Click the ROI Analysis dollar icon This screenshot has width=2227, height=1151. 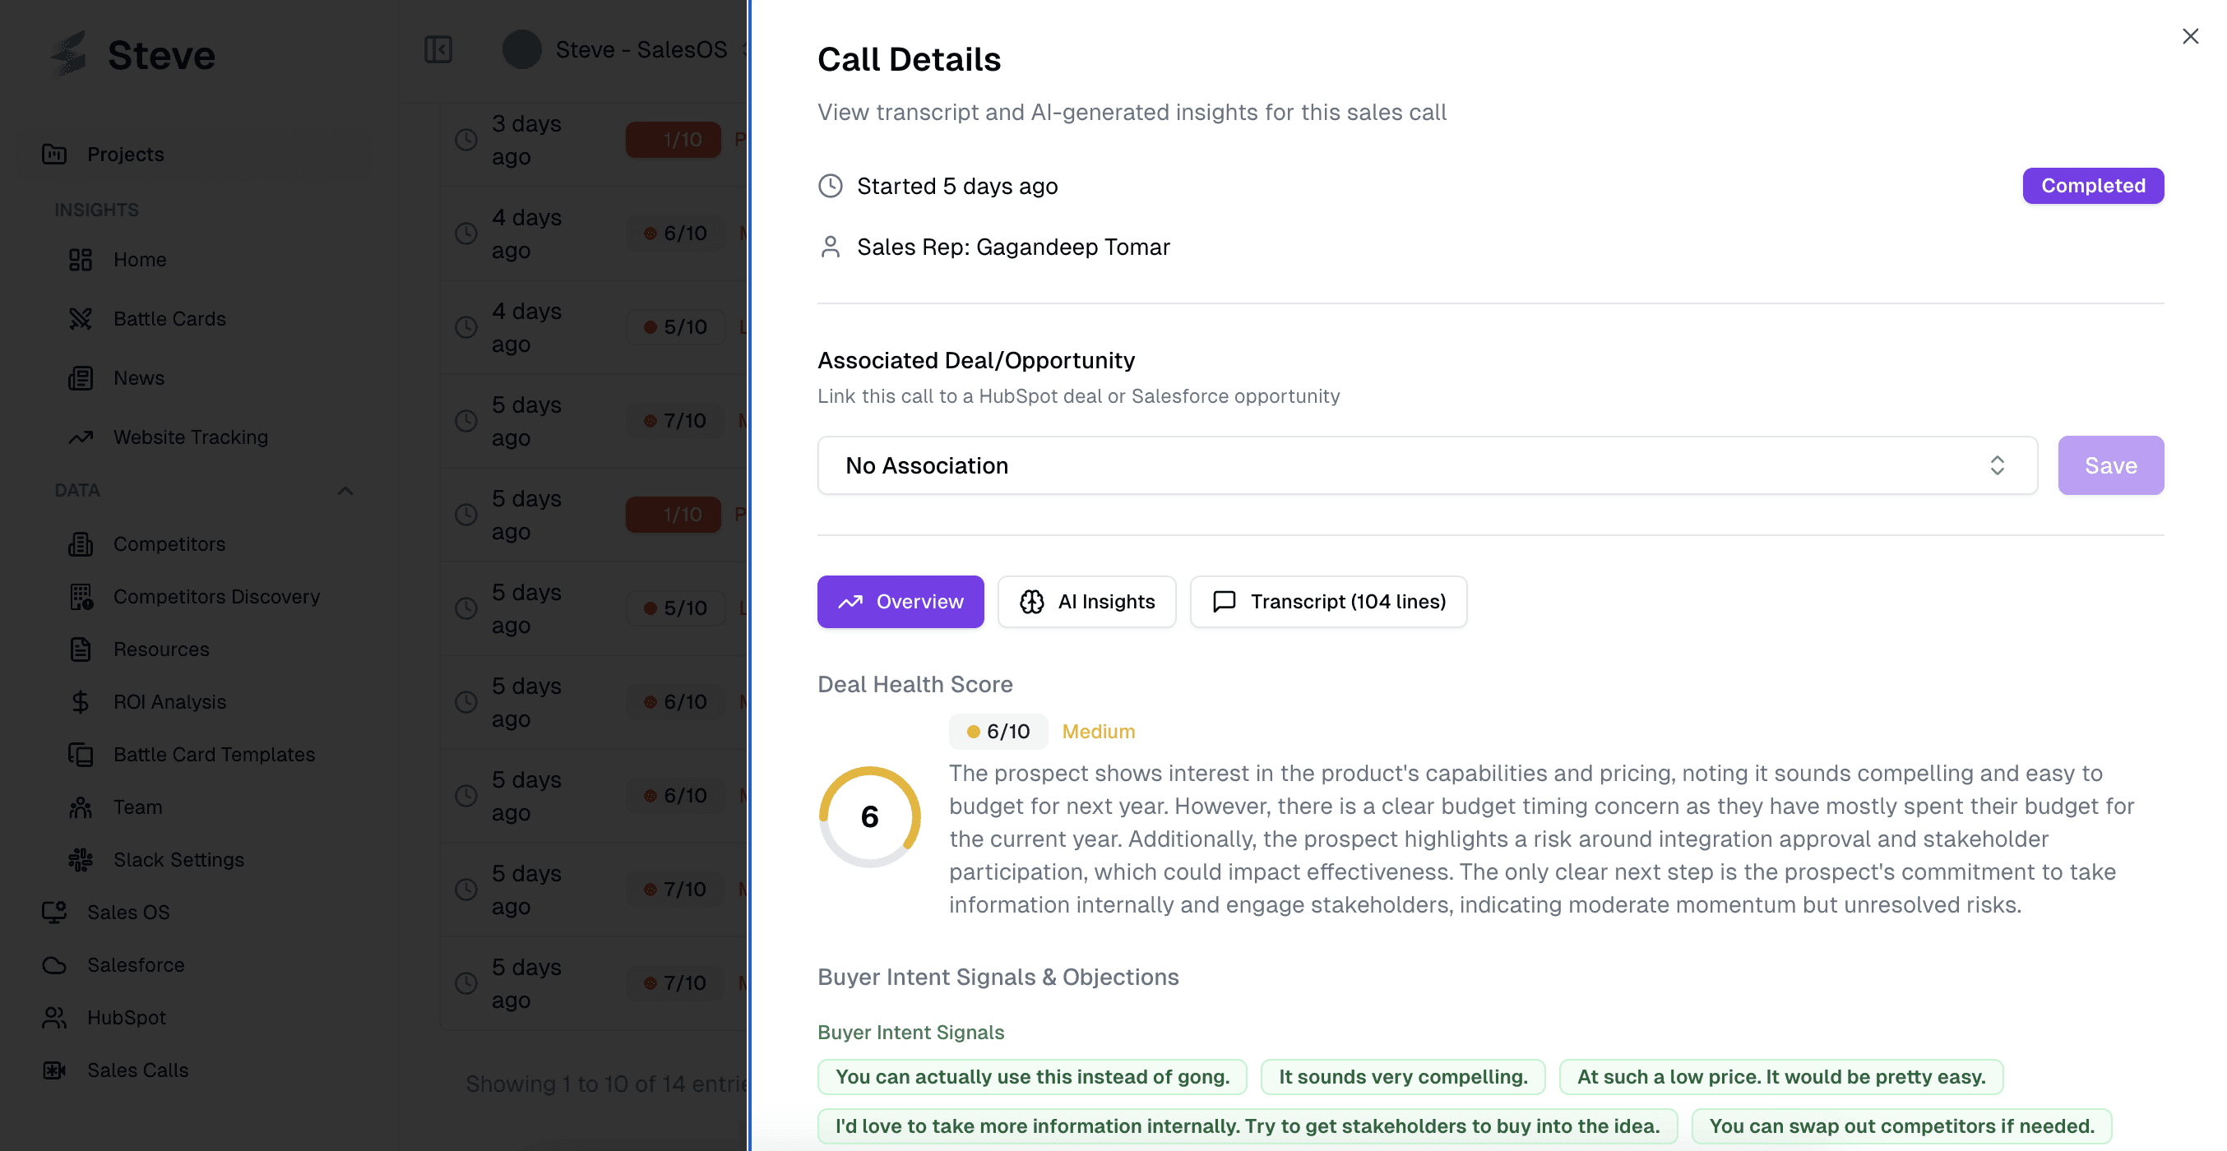pyautogui.click(x=81, y=701)
